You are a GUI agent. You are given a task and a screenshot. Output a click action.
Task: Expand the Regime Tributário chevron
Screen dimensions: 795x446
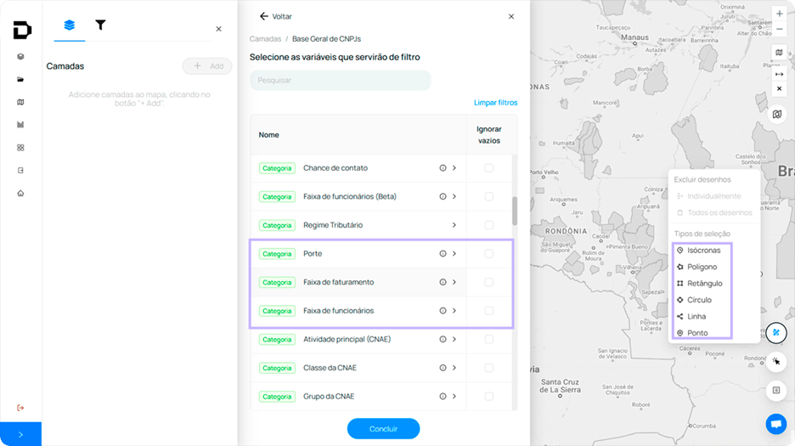coord(454,225)
